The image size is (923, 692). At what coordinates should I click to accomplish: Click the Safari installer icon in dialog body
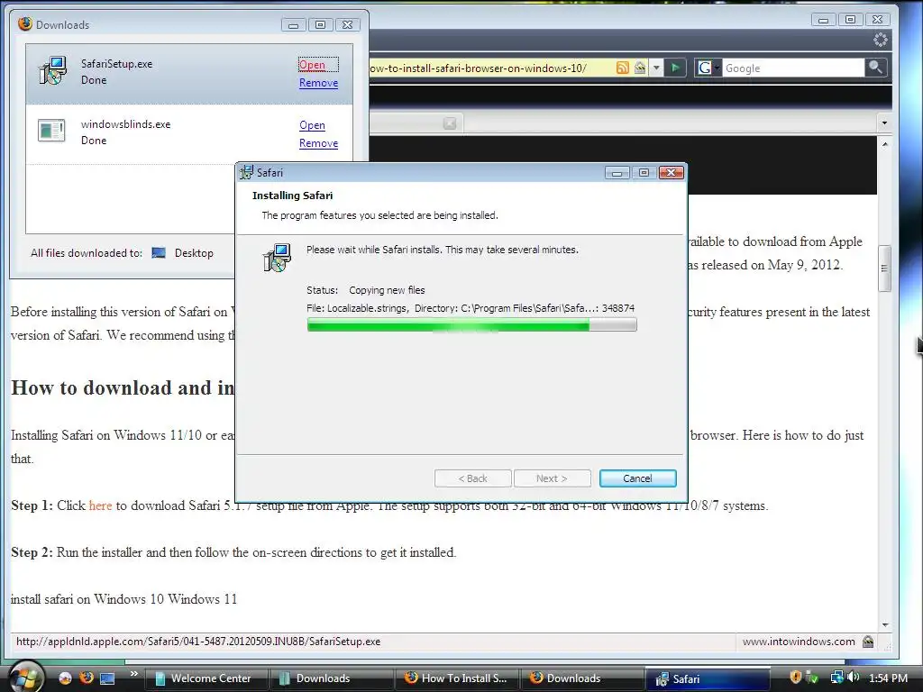(x=276, y=258)
